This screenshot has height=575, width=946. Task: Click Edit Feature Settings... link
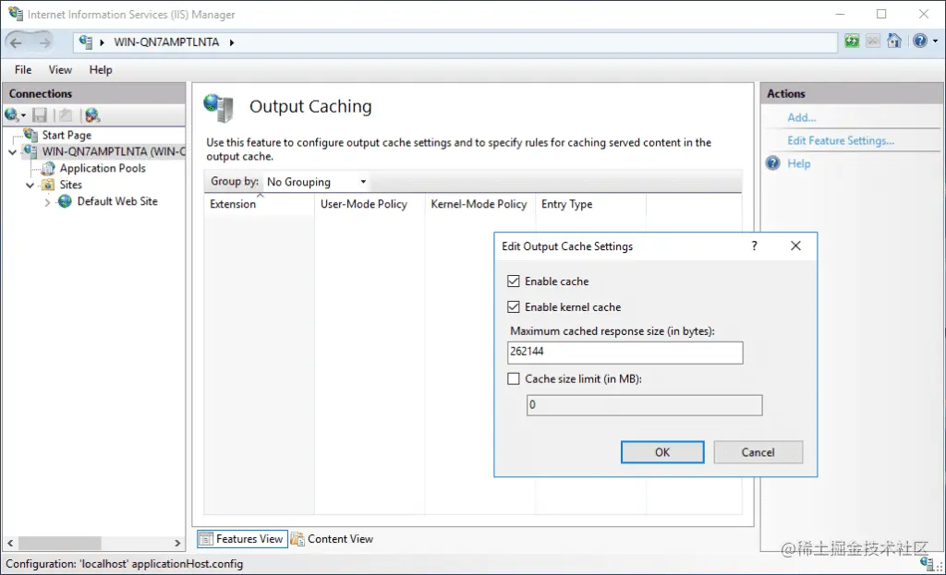(x=841, y=140)
